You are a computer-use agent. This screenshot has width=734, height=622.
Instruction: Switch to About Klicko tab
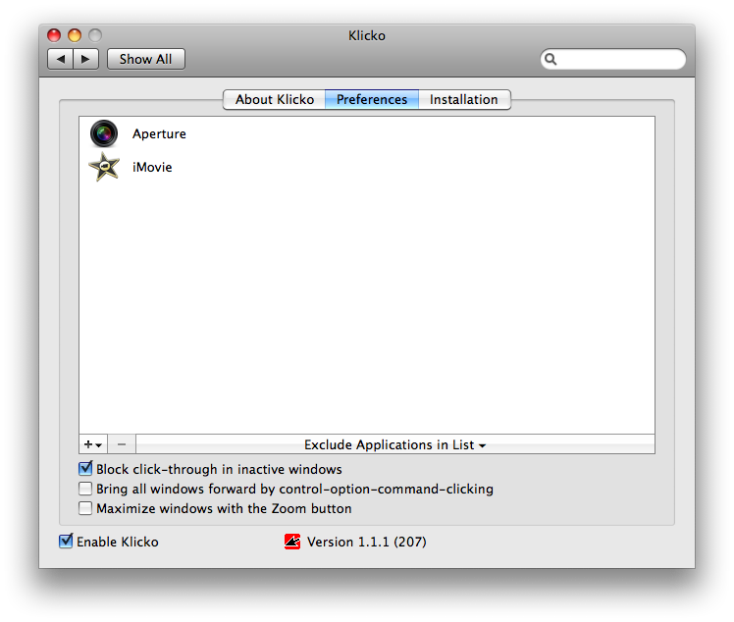tap(275, 100)
